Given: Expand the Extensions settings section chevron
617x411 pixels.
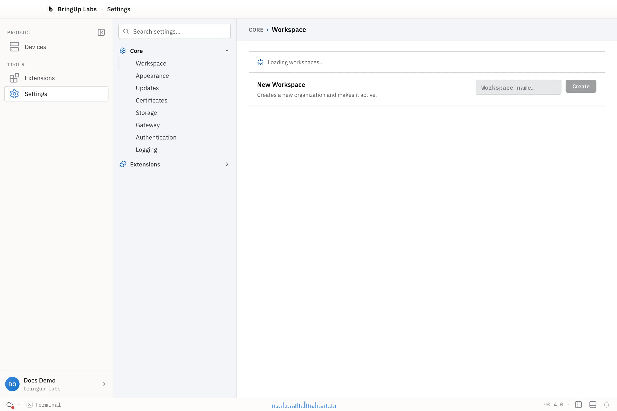Looking at the screenshot, I should [227, 164].
